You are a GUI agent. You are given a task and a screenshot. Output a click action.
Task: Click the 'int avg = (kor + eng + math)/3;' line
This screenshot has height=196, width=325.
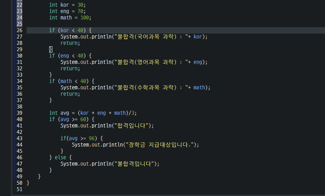93,113
